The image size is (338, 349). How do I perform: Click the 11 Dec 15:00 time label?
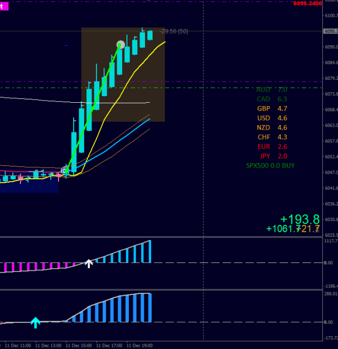click(79, 346)
